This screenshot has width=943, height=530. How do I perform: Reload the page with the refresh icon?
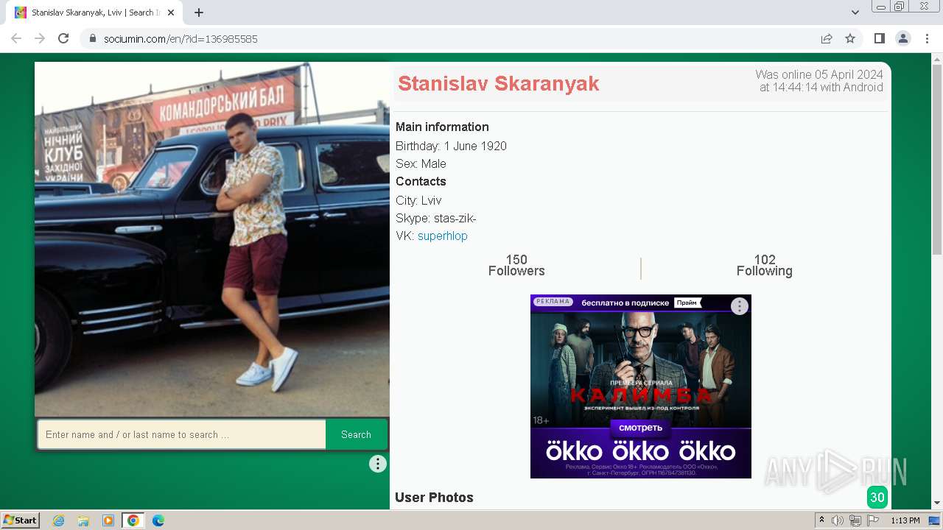[x=63, y=38]
